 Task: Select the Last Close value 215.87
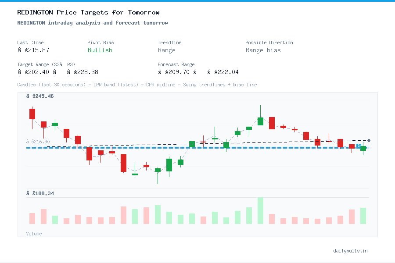[33, 50]
